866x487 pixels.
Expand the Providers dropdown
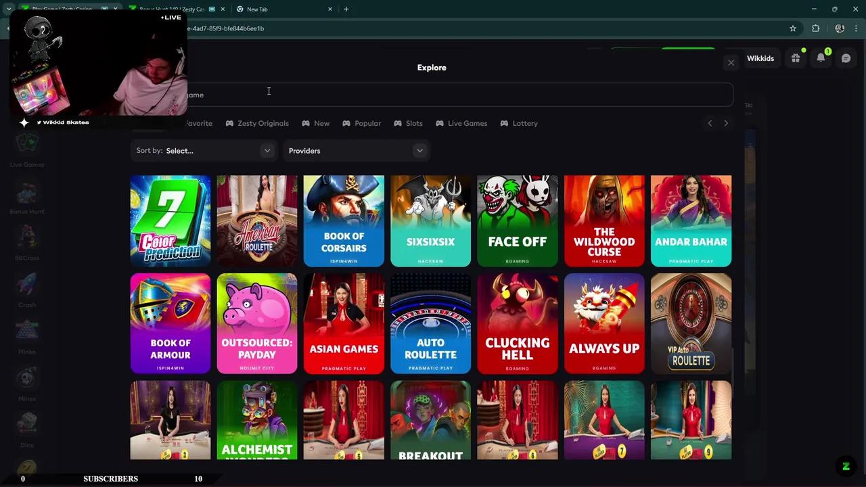[x=357, y=150]
